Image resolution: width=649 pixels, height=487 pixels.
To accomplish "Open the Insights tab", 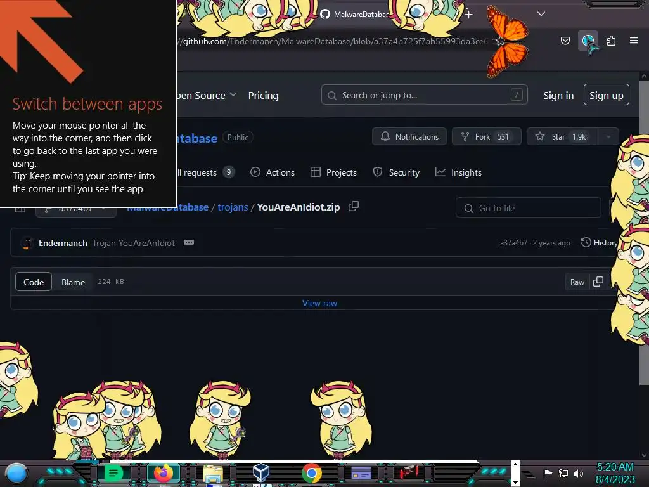I will pos(458,172).
